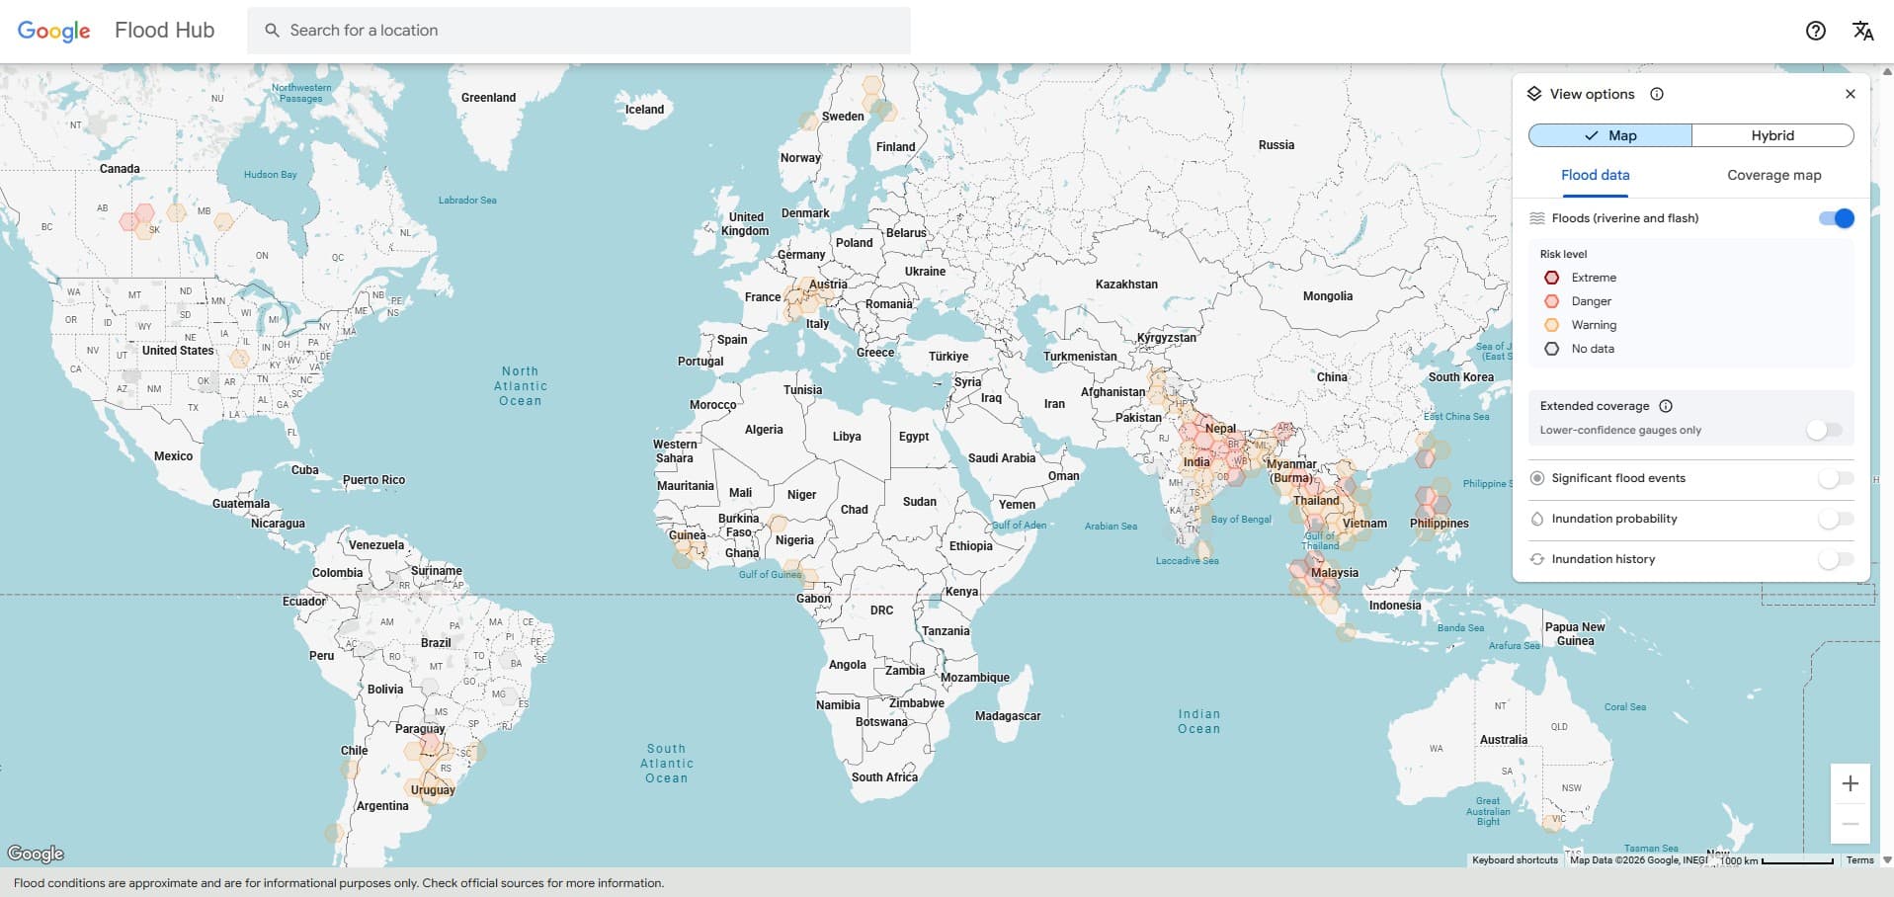Zoom in on the map
Image resolution: width=1894 pixels, height=897 pixels.
point(1851,783)
